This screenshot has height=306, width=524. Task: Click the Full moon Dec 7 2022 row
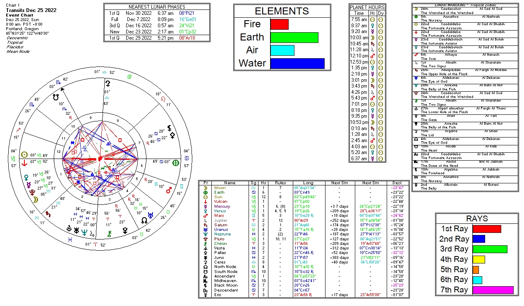point(157,19)
